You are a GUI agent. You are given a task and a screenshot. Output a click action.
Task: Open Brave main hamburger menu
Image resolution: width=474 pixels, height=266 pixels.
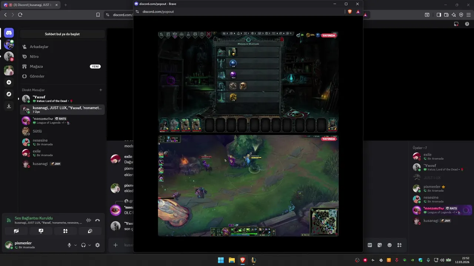tap(468, 15)
